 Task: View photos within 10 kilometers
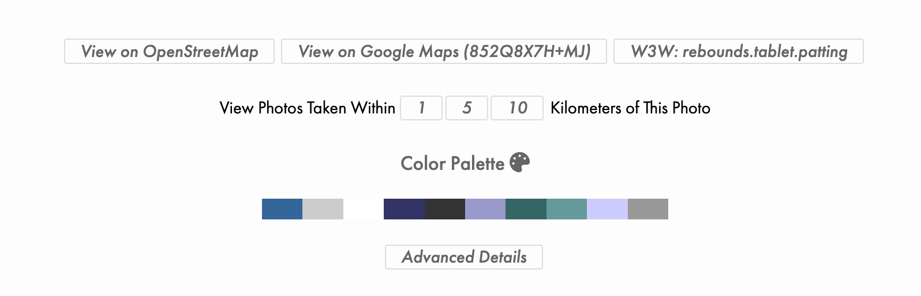[516, 108]
